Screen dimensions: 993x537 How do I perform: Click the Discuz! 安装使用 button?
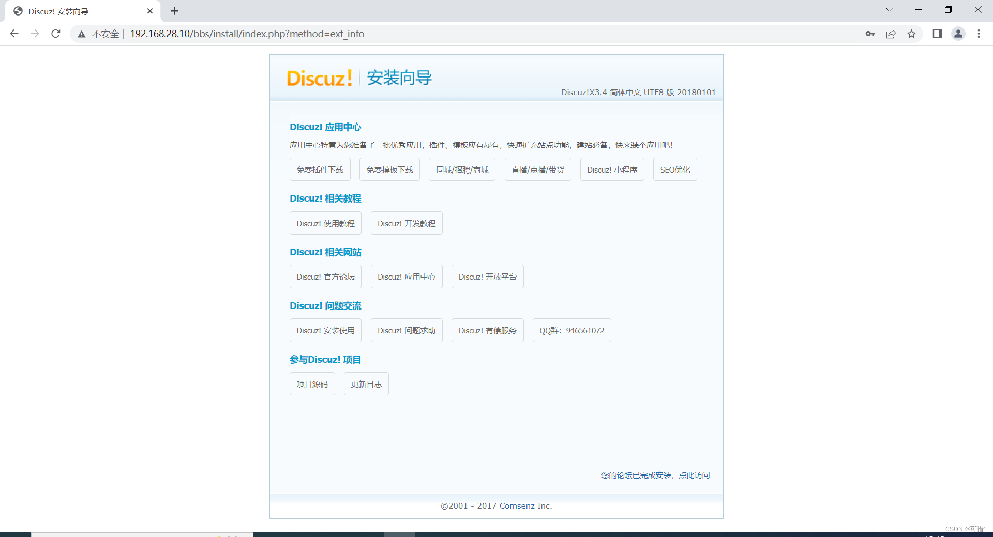(325, 331)
